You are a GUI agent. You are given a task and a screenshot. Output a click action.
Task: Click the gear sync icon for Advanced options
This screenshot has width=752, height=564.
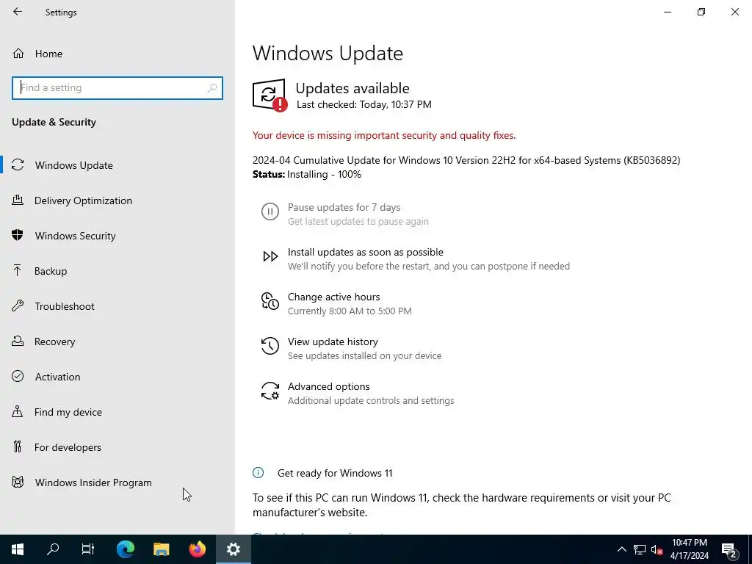[270, 391]
